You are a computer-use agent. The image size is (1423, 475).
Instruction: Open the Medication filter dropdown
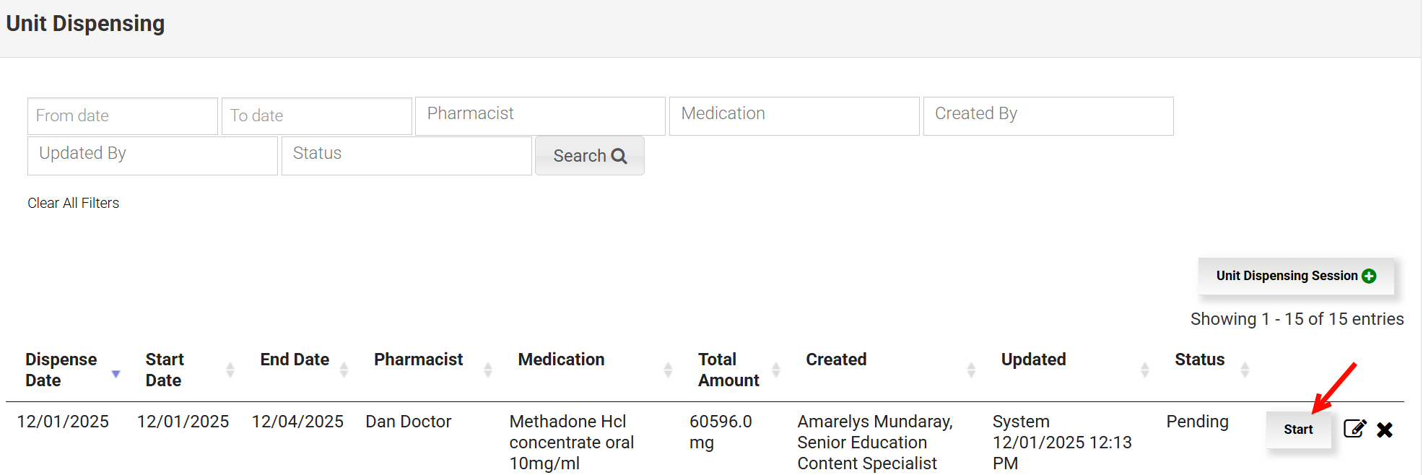(794, 116)
